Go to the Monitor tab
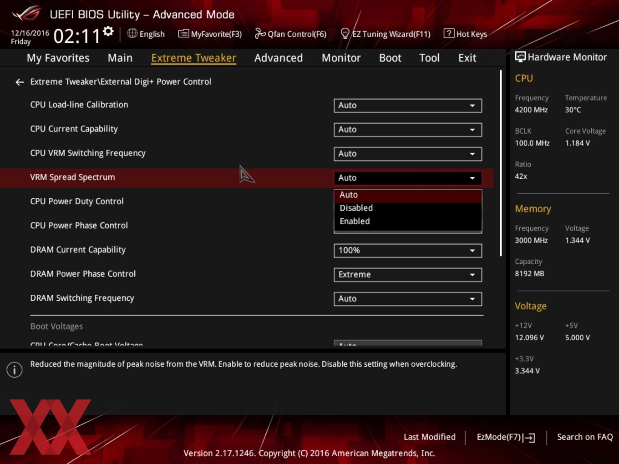Image resolution: width=619 pixels, height=464 pixels. (x=341, y=58)
